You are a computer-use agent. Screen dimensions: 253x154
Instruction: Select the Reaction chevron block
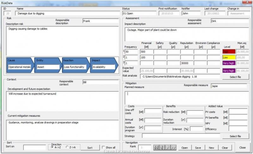[x=76, y=65]
